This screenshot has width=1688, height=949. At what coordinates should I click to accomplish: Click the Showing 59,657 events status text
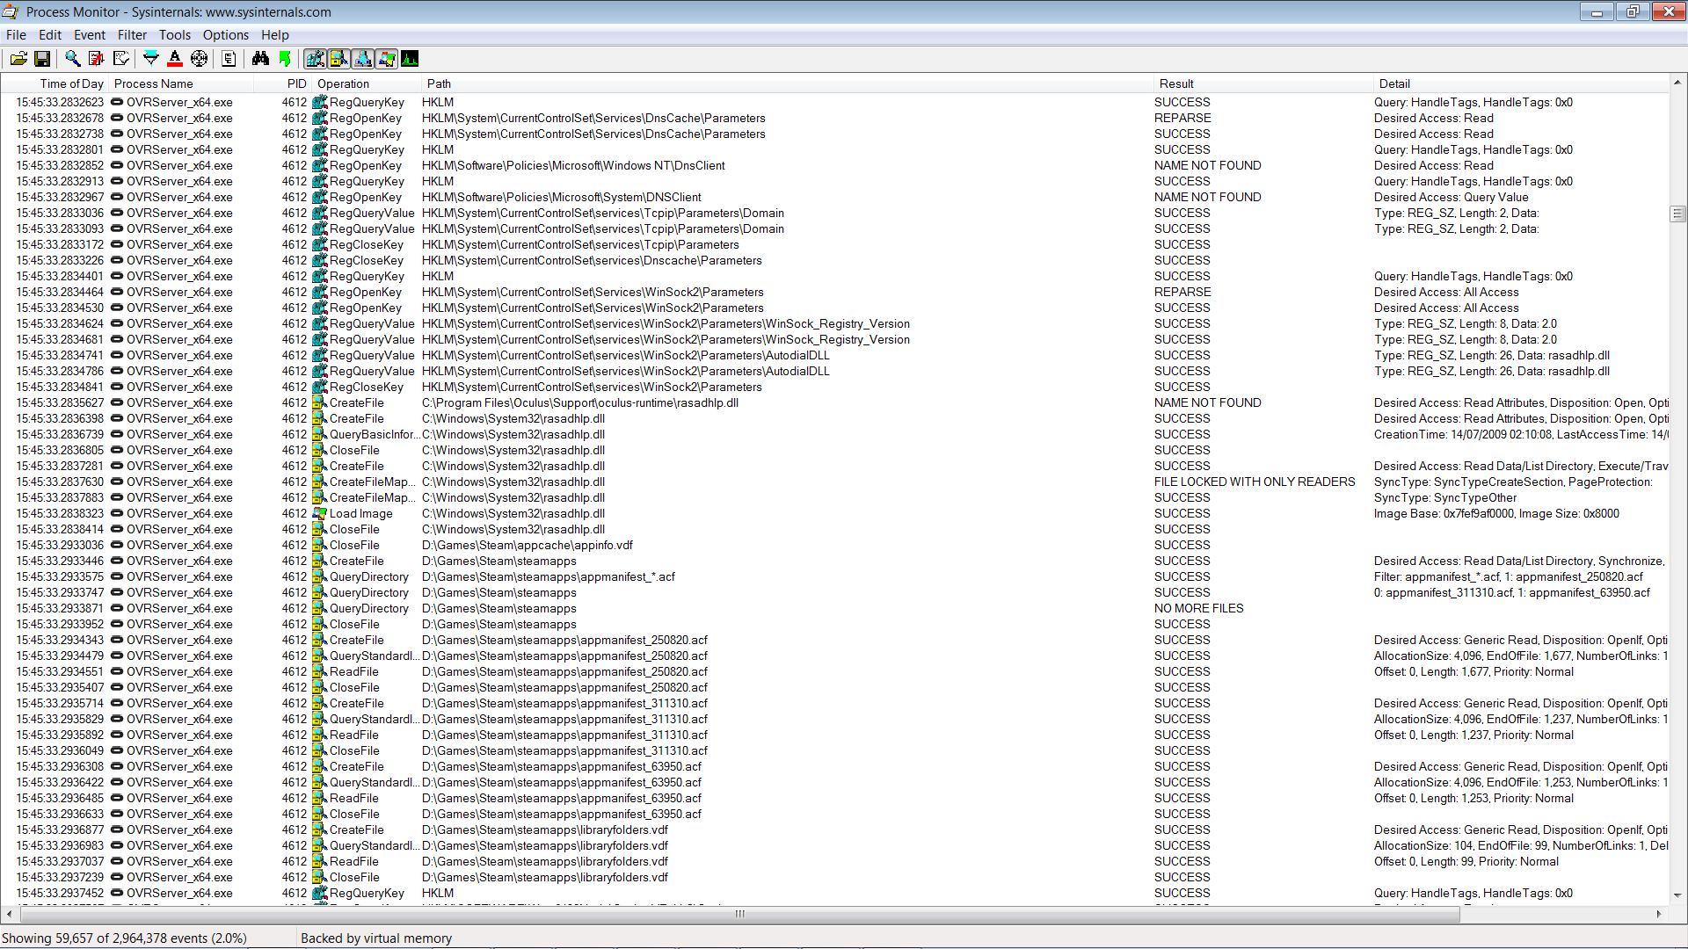click(x=124, y=938)
